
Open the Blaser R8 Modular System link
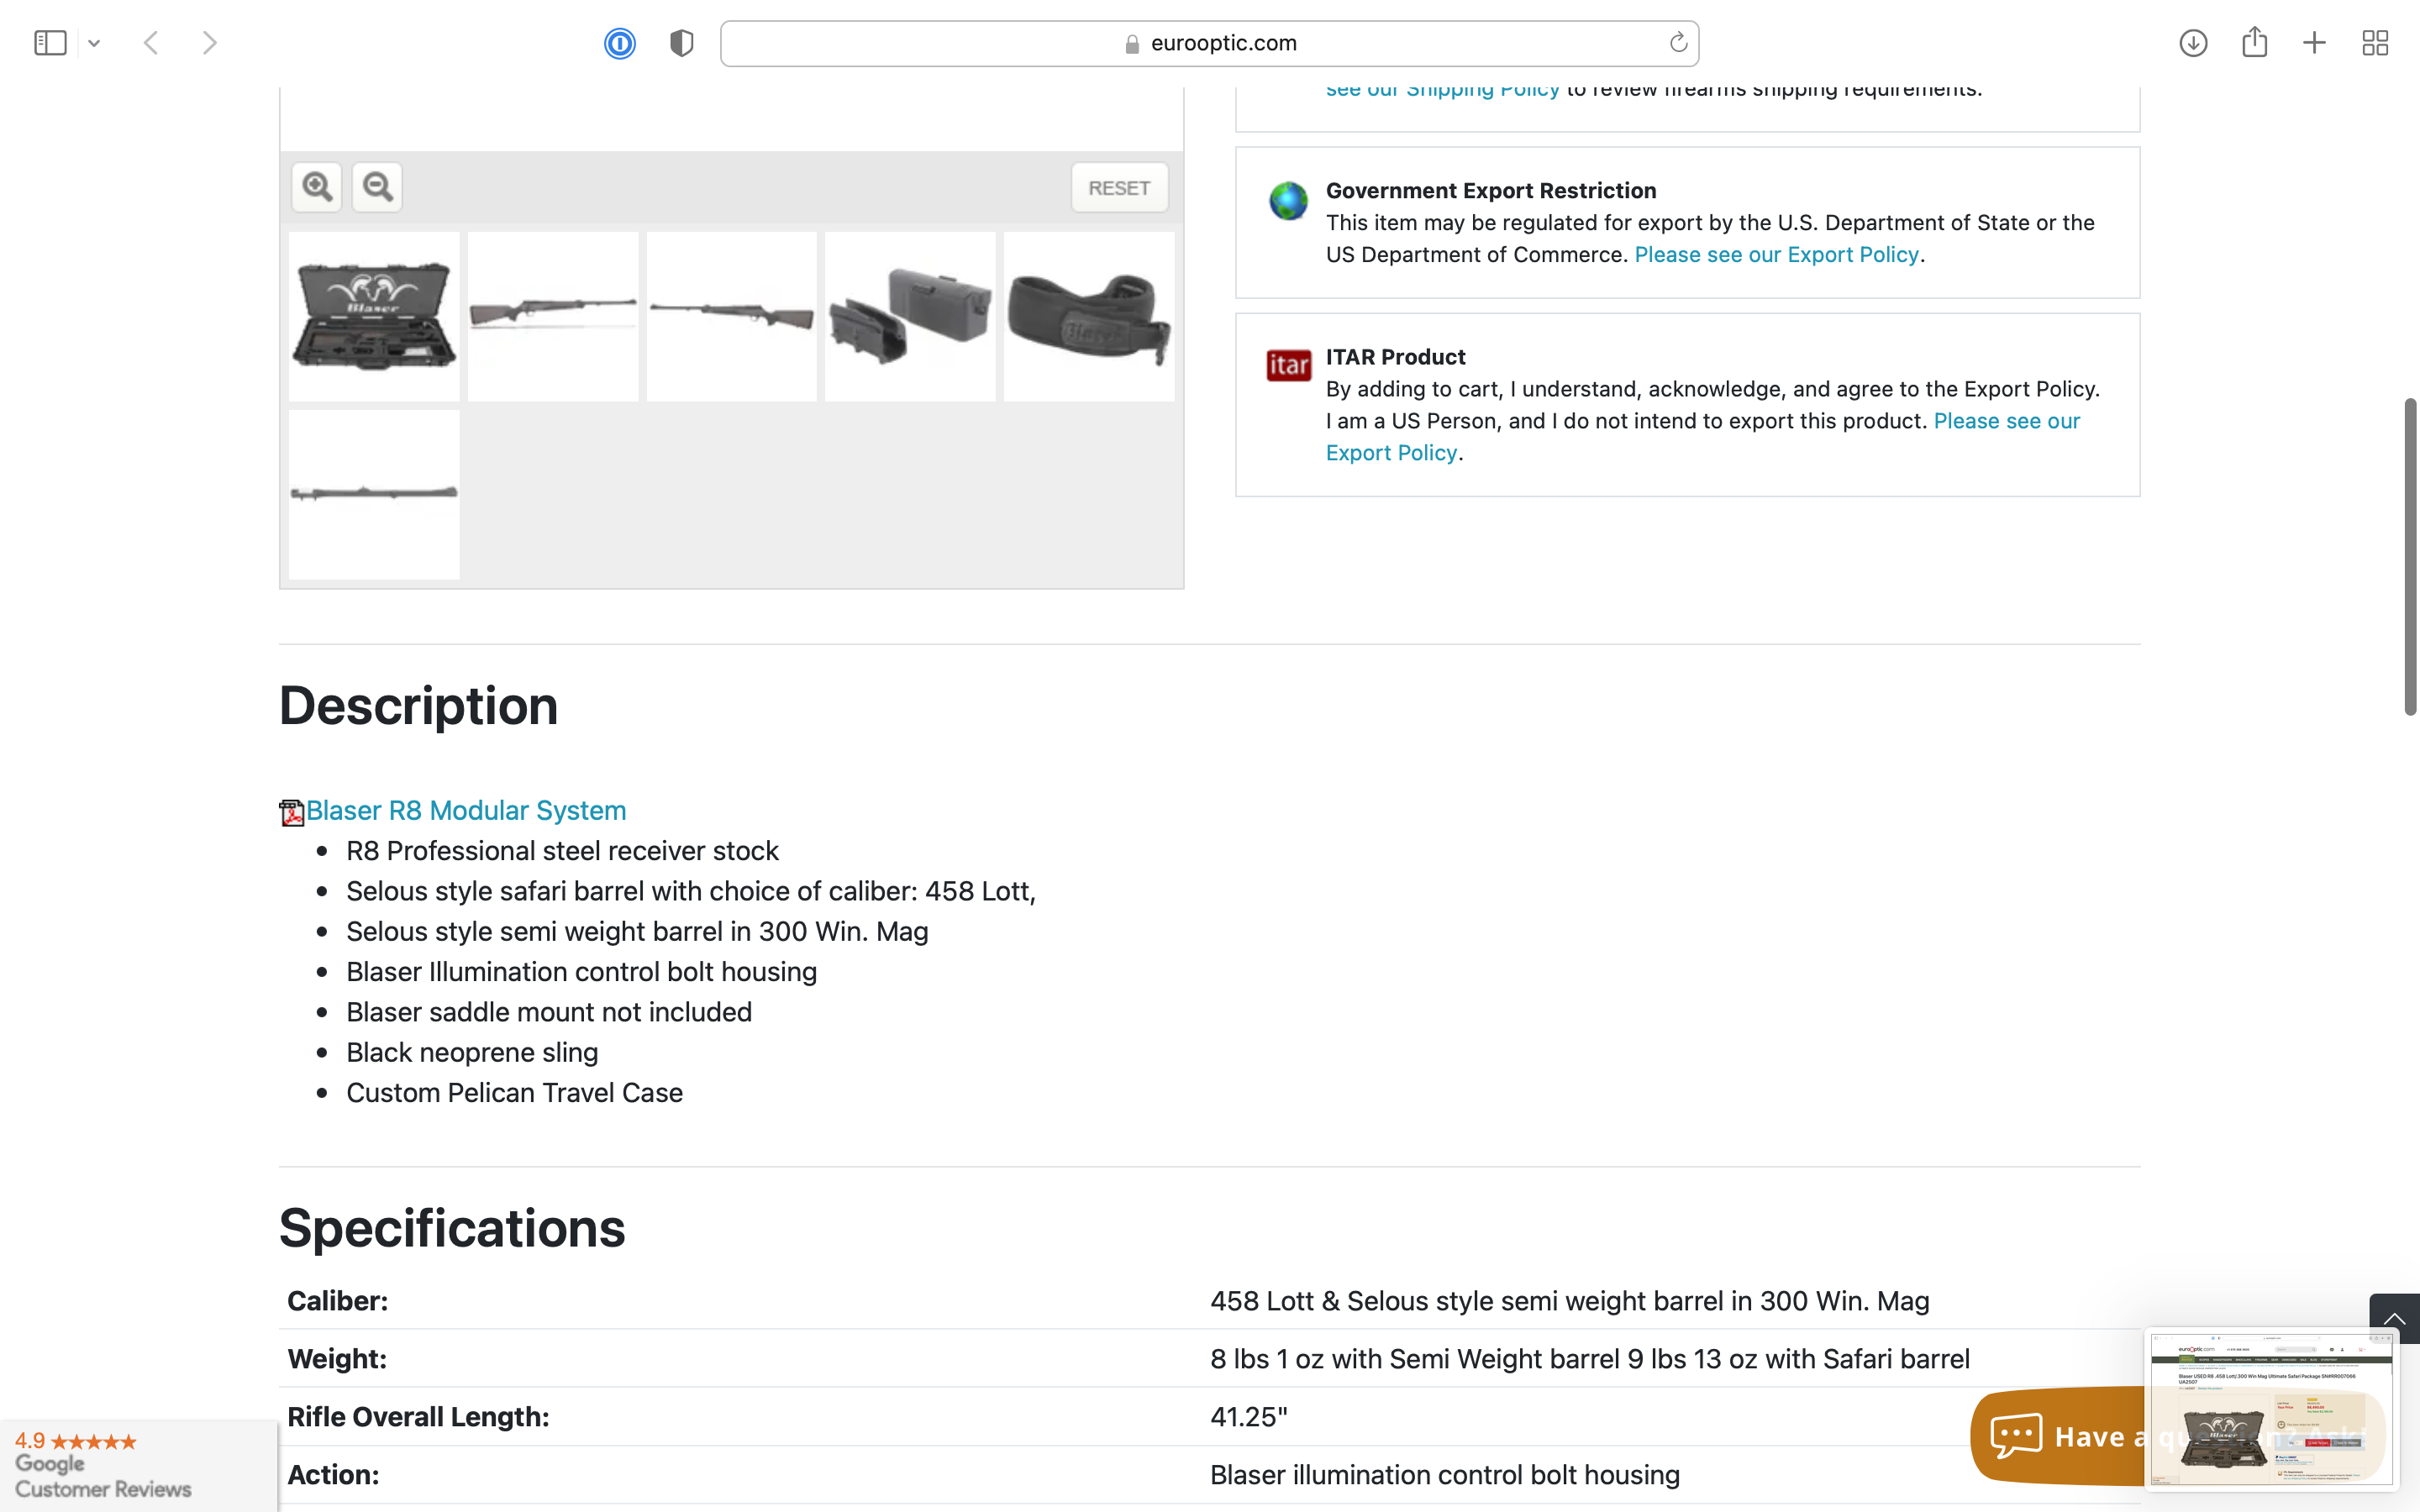465,810
